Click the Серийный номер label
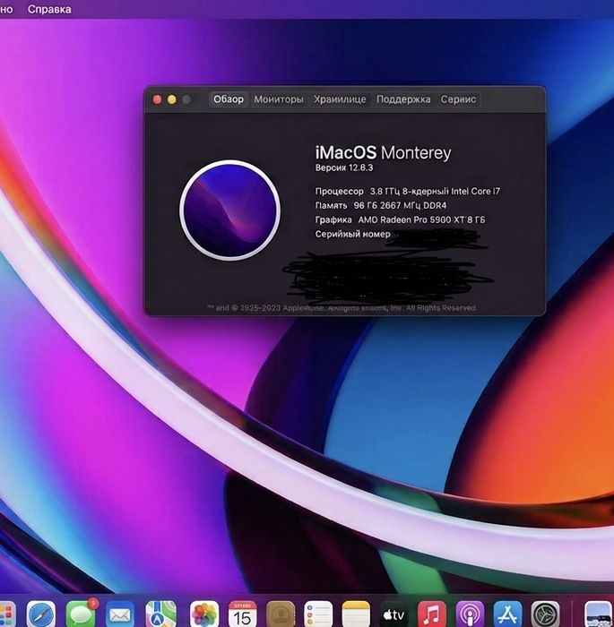 click(352, 234)
